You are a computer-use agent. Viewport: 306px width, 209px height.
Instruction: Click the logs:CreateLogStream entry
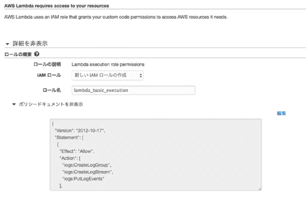(88, 172)
